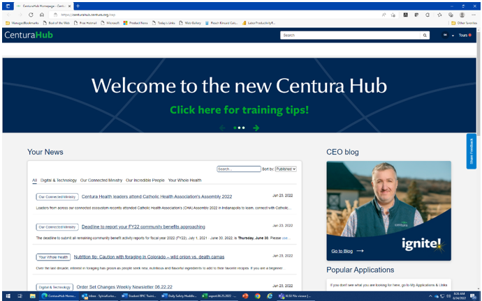482x301 pixels.
Task: Click the user avatar in the header
Action: point(445,36)
